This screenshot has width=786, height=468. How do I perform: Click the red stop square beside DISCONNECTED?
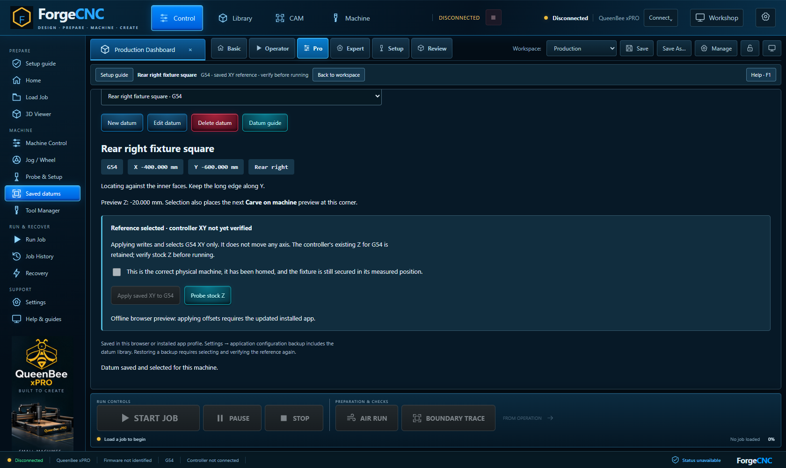point(493,17)
